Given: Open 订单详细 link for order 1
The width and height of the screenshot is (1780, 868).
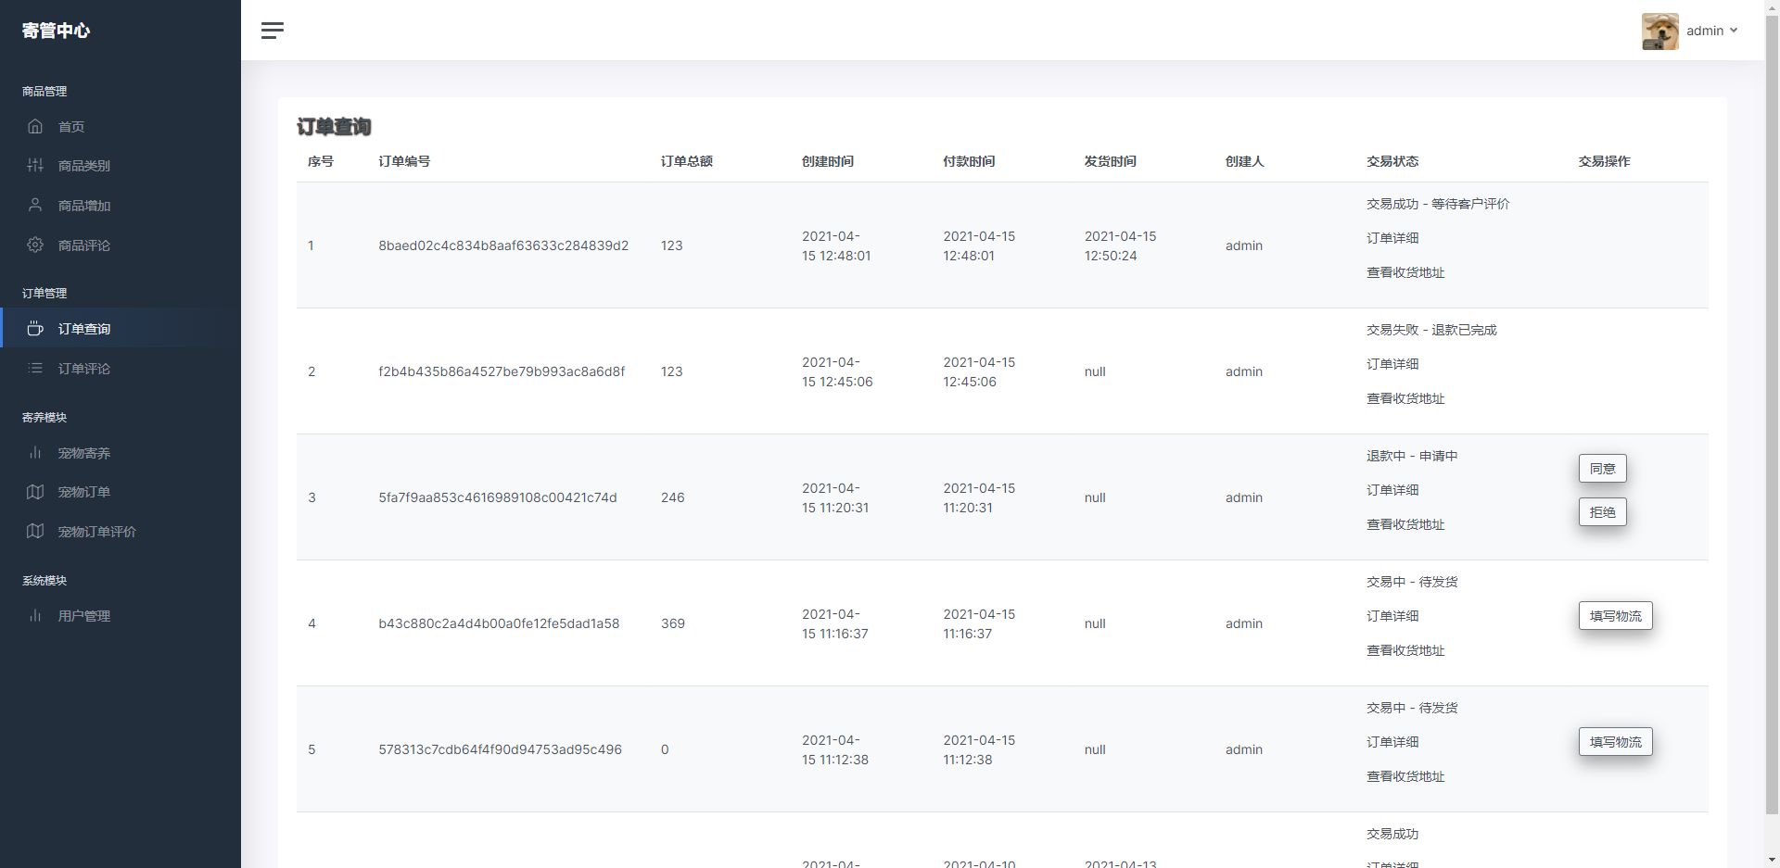Looking at the screenshot, I should pos(1392,238).
